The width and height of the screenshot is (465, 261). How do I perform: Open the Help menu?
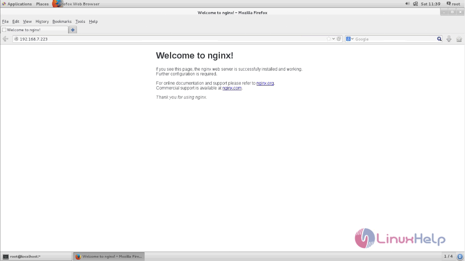(93, 21)
